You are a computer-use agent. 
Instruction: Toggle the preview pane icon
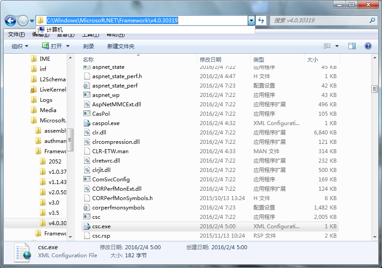pyautogui.click(x=352, y=46)
